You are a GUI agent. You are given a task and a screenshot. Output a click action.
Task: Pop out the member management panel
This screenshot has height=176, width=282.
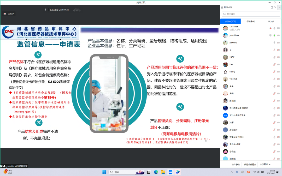tap(272, 8)
